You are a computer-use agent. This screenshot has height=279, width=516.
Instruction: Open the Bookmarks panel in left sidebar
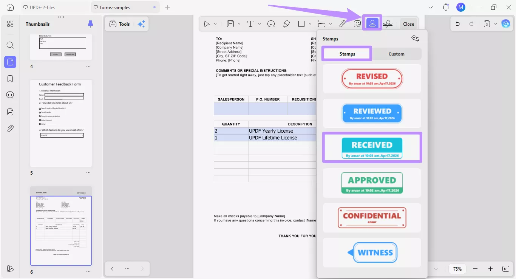click(10, 79)
